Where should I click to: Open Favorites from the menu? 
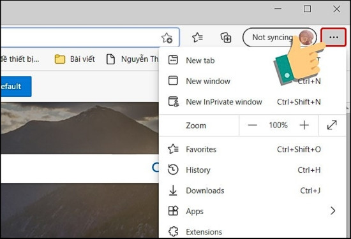253,149
